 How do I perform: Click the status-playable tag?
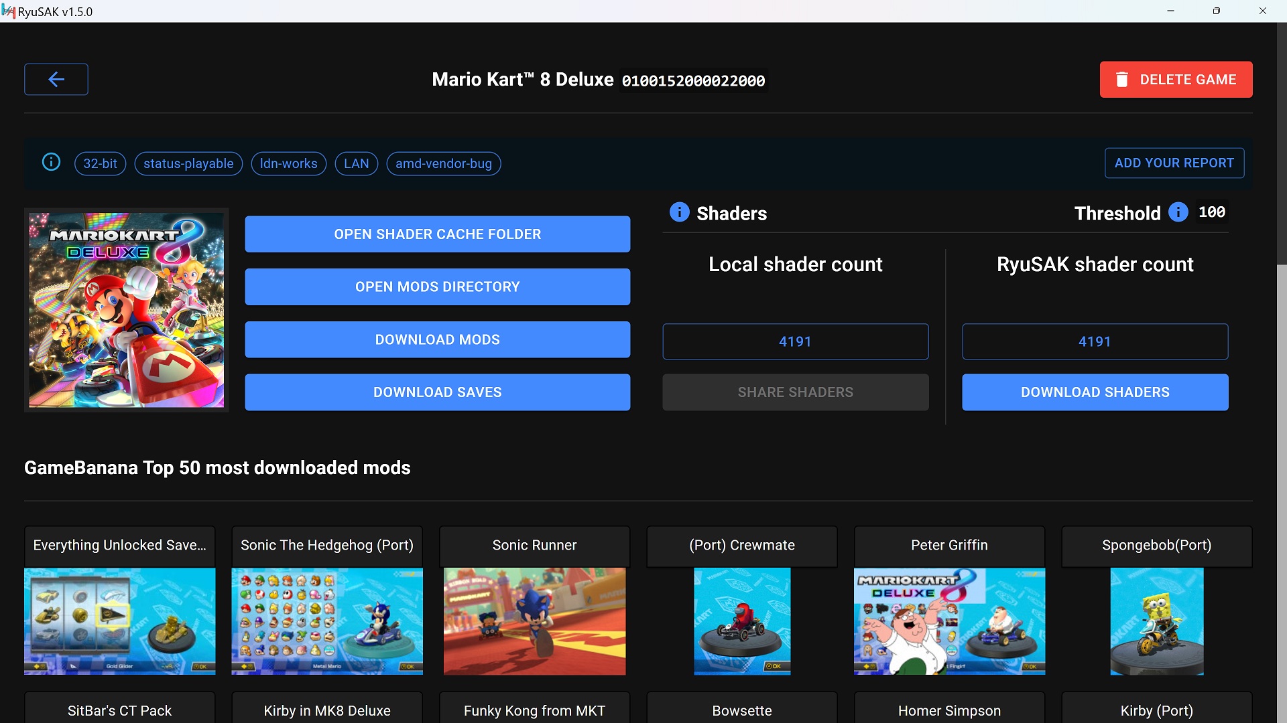[x=188, y=163]
